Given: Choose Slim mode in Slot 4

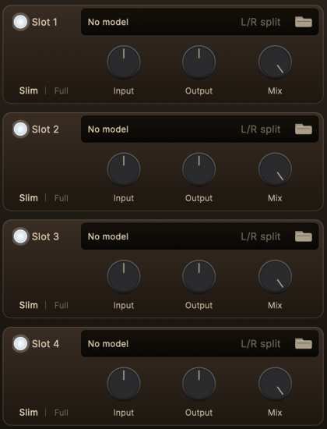Looking at the screenshot, I should 28,413.
